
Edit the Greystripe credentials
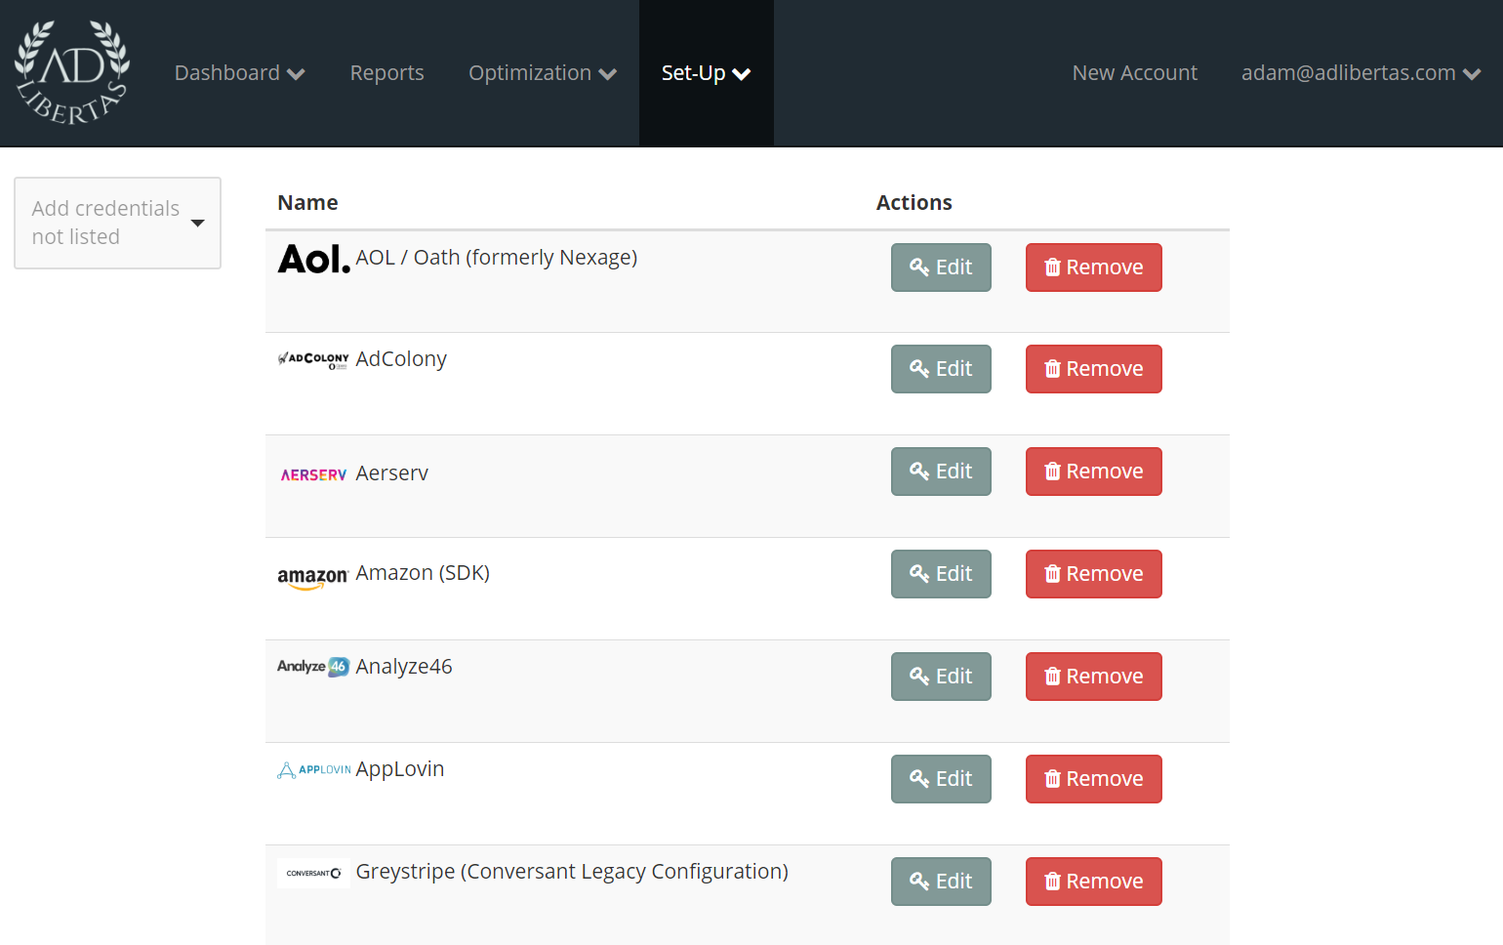click(941, 882)
